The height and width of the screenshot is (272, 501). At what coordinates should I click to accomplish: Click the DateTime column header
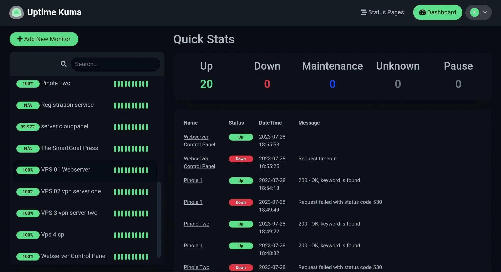click(x=270, y=123)
